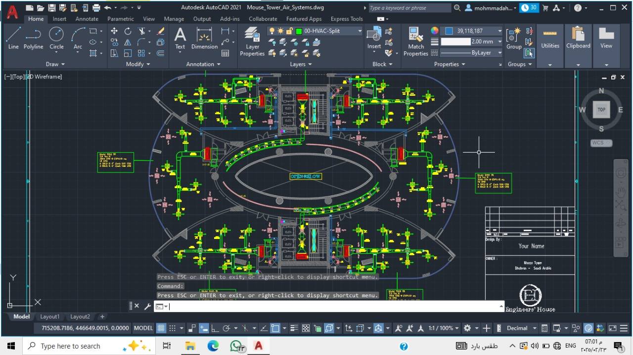
Task: Toggle the drawing grid display
Action: [x=161, y=328]
